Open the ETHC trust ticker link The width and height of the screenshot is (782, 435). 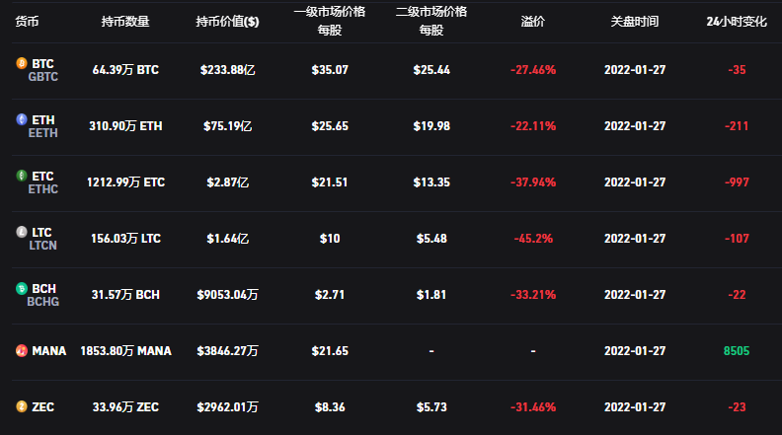click(43, 189)
